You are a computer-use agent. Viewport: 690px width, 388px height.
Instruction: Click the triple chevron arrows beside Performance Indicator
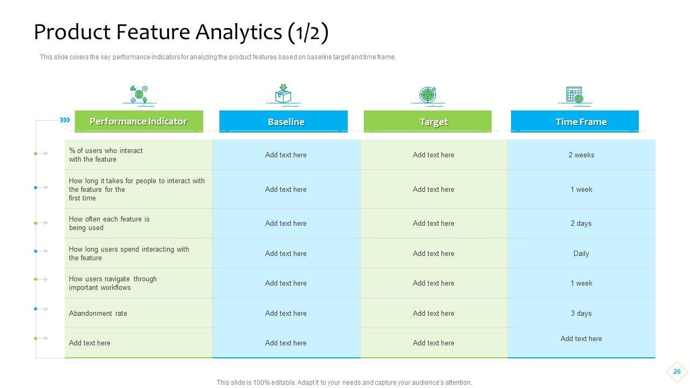click(65, 120)
